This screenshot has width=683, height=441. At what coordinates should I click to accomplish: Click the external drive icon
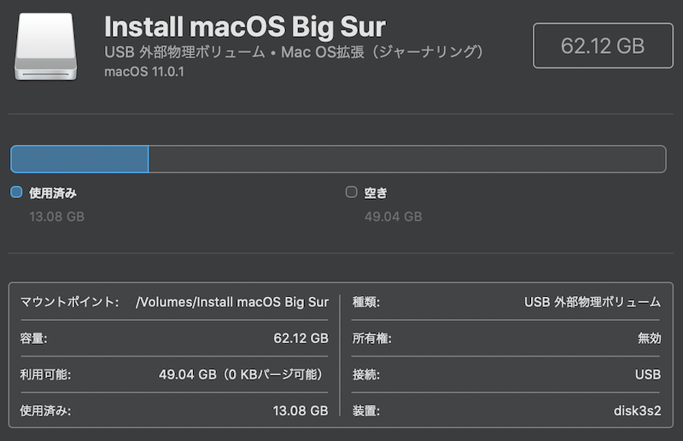coord(46,47)
